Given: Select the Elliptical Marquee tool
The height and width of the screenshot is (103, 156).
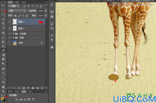Looking at the screenshot, I should click(x=3, y=10).
